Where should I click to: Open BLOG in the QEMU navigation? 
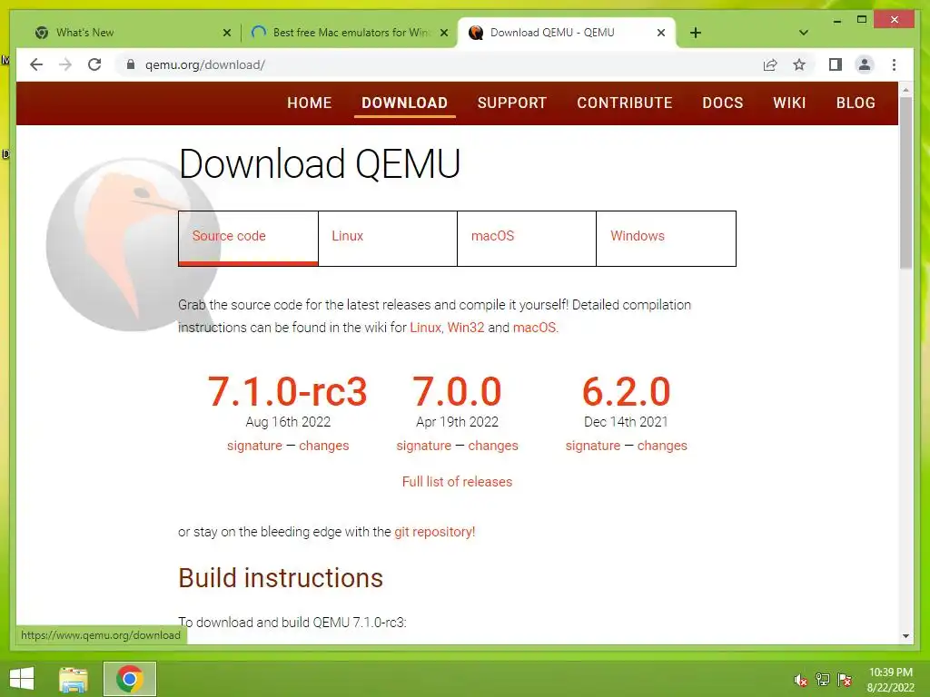pos(856,103)
